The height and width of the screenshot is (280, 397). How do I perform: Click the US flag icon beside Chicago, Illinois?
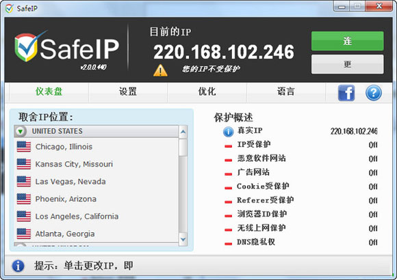point(24,147)
